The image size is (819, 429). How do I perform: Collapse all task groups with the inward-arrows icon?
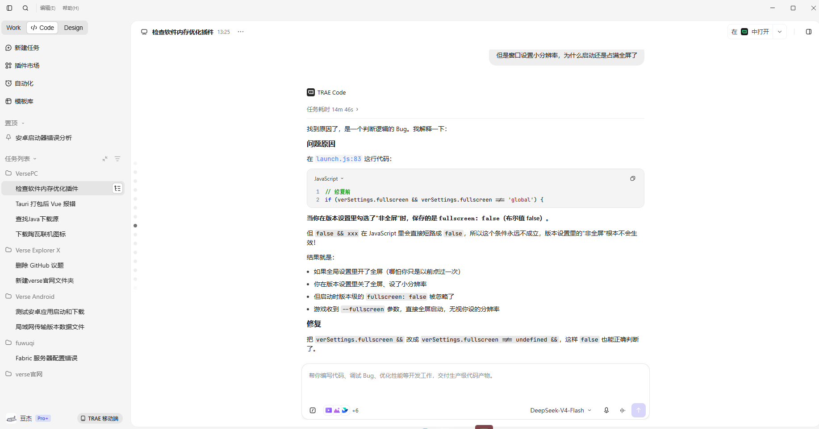(x=105, y=159)
